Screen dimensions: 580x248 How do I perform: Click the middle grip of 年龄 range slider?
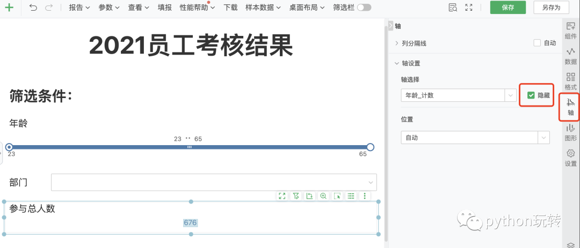coord(190,147)
